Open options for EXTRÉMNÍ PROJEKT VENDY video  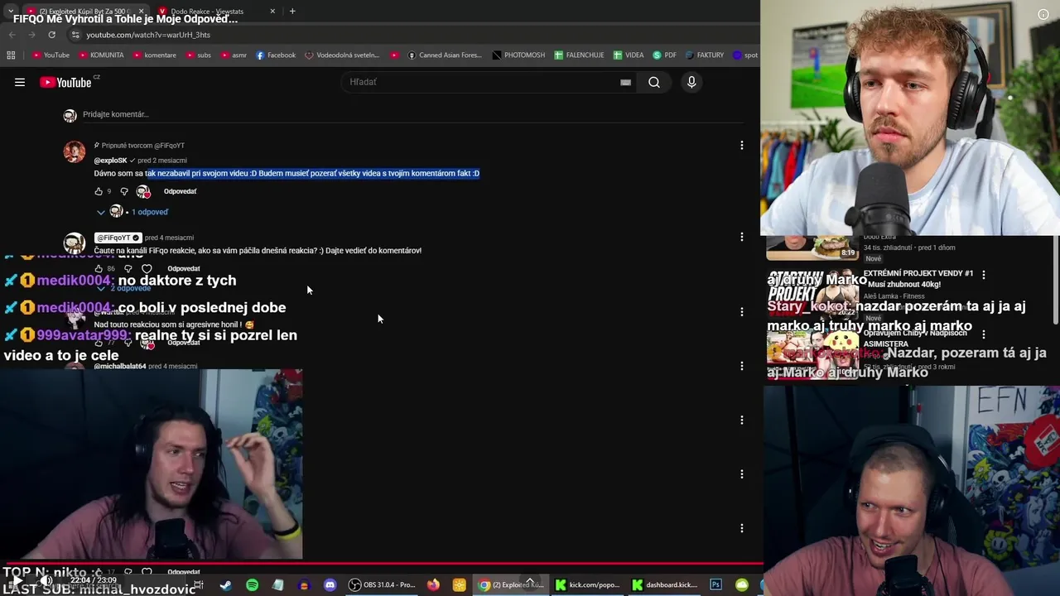coord(984,274)
